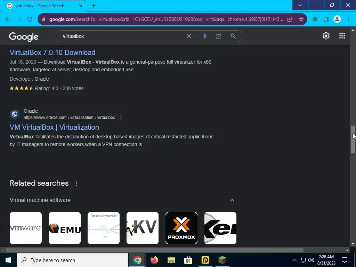Select the KVM related search thumbnail
Viewport: 356px width, 267px height.
[142, 228]
